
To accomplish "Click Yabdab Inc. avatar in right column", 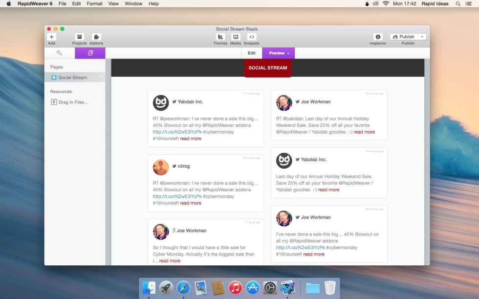I will (x=284, y=160).
